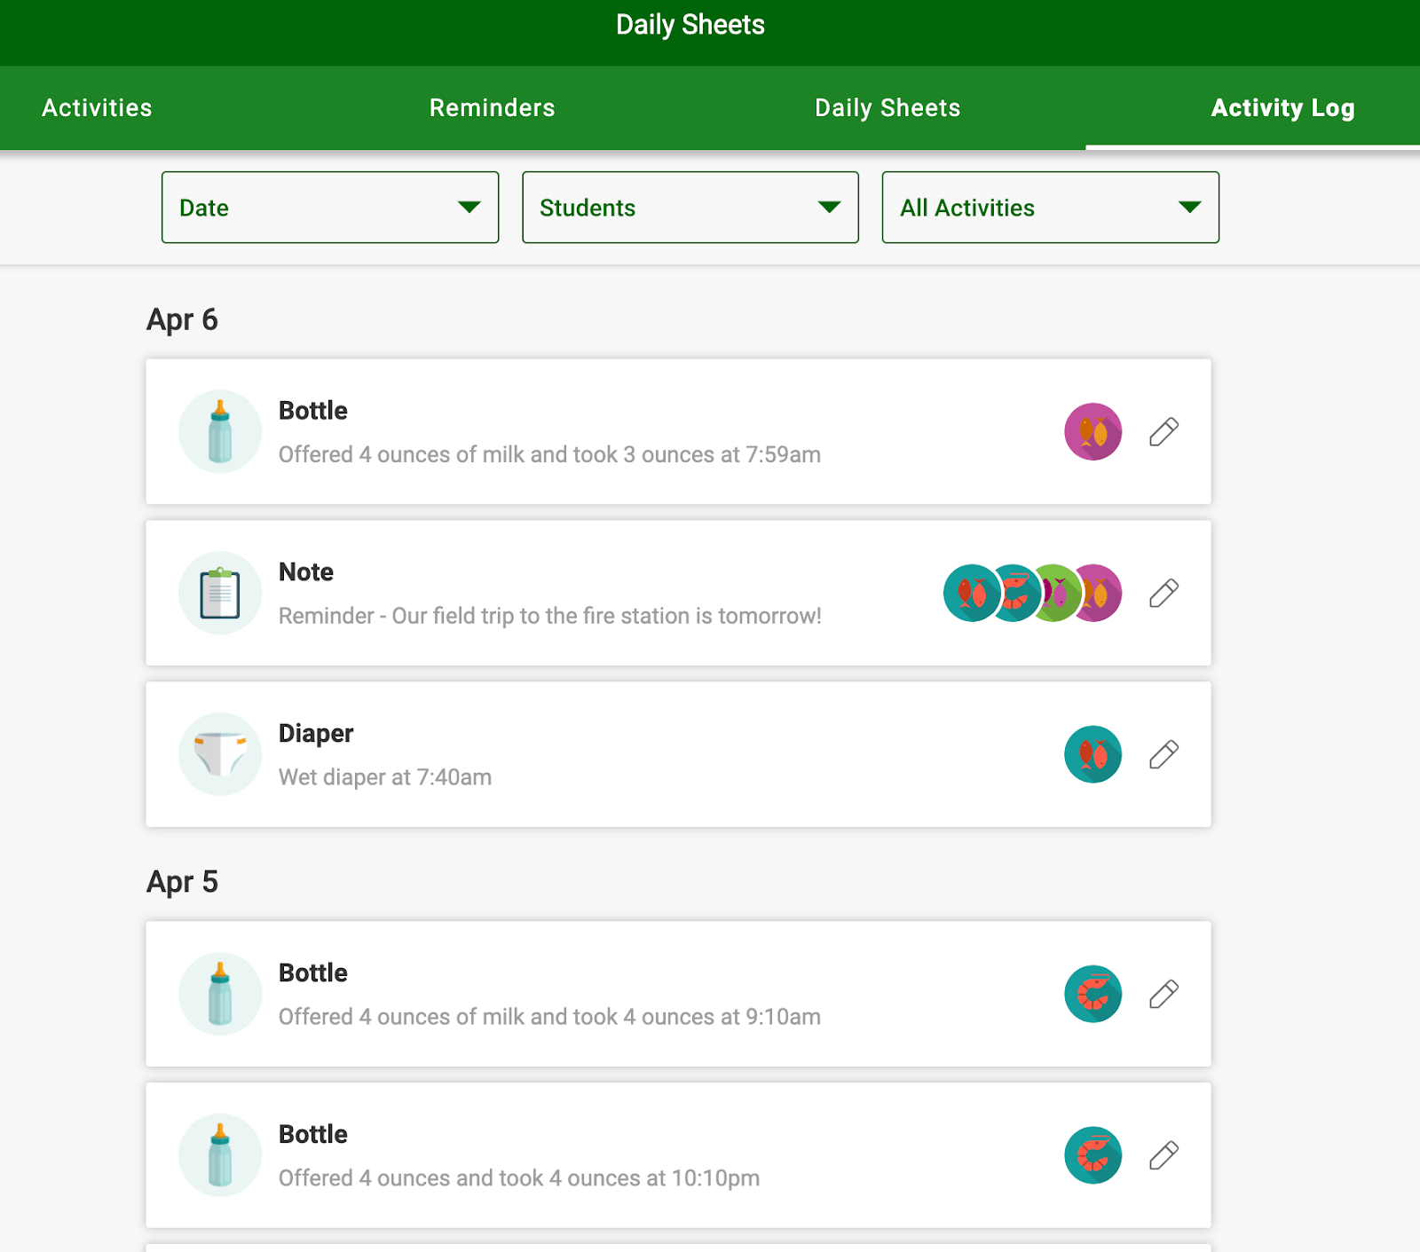Click the Bottle icon on the 10:10pm entry
1420x1252 pixels.
tap(219, 1154)
